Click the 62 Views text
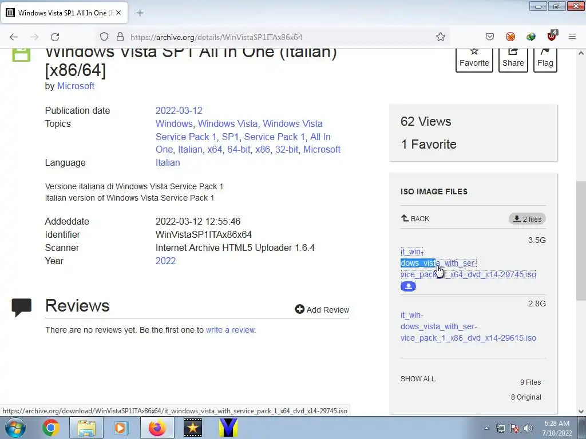 426,121
